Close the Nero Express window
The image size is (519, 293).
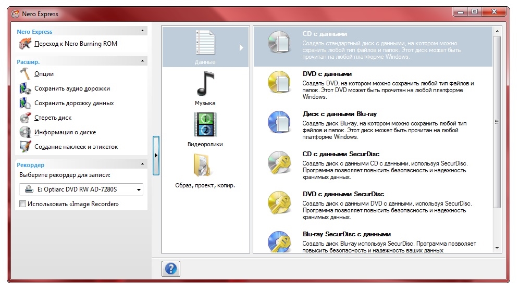click(x=494, y=12)
